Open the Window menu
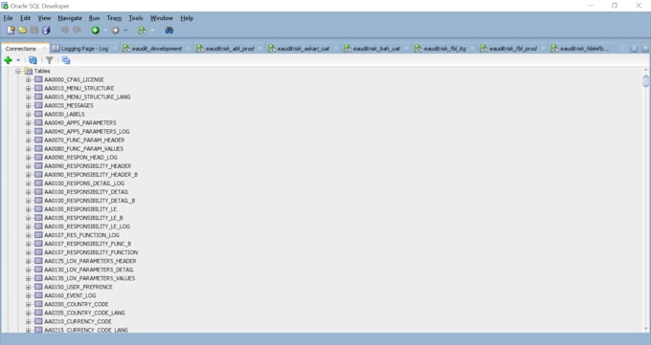Viewport: 651px width, 345px height. click(x=162, y=18)
